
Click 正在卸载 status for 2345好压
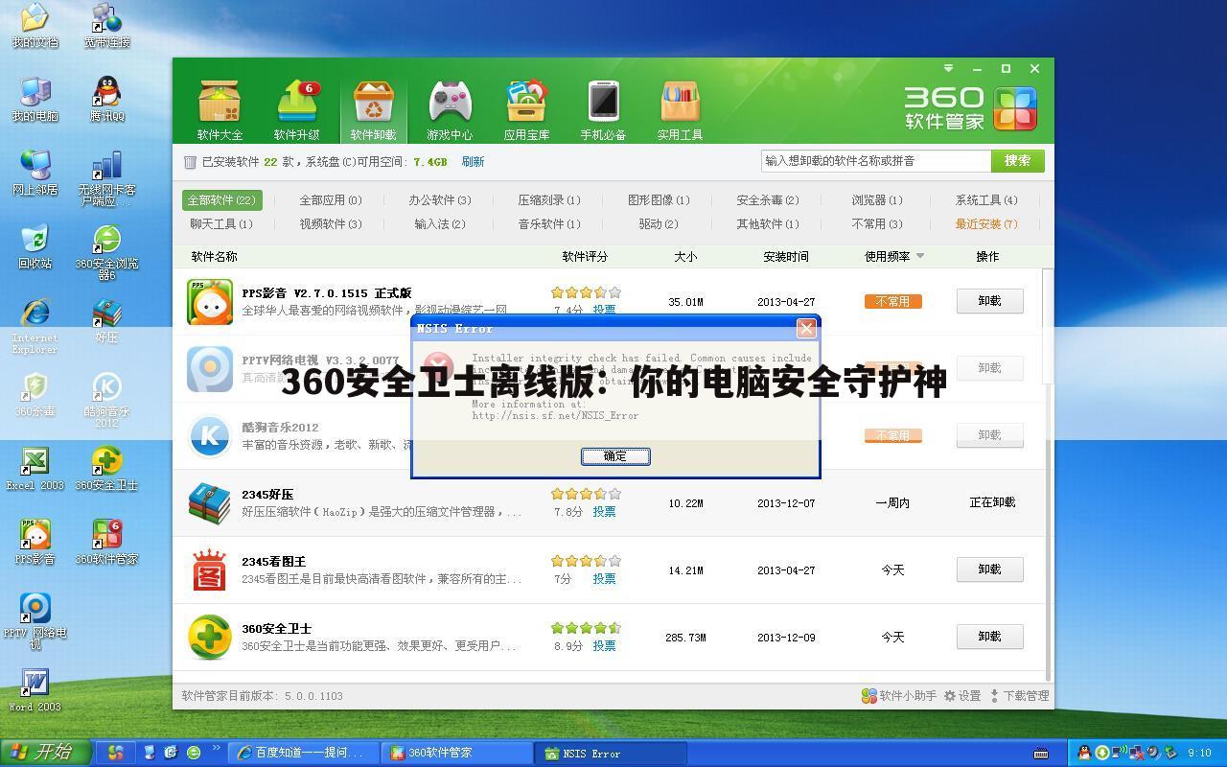(991, 502)
